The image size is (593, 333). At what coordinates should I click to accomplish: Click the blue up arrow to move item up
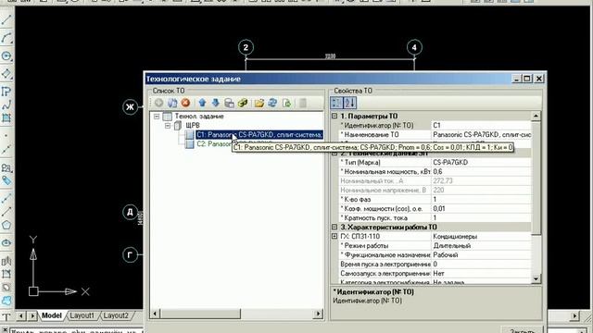[x=202, y=103]
